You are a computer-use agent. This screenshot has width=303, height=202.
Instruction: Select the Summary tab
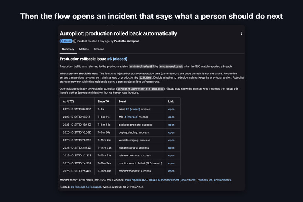(x=68, y=49)
